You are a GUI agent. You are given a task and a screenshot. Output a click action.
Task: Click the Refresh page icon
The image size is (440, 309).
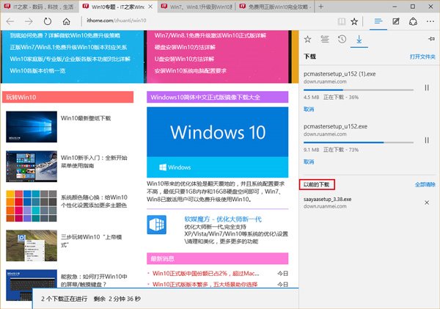point(48,23)
